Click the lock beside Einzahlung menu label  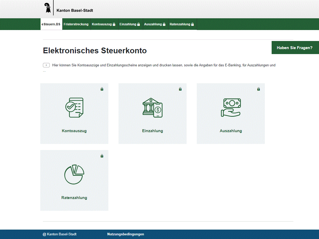click(139, 24)
